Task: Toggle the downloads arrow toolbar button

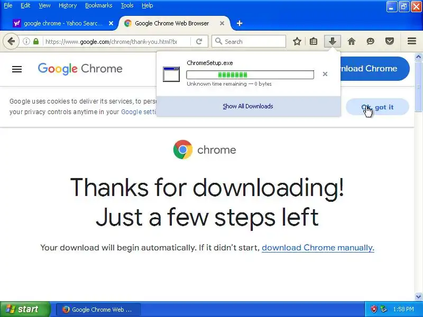Action: (x=333, y=42)
